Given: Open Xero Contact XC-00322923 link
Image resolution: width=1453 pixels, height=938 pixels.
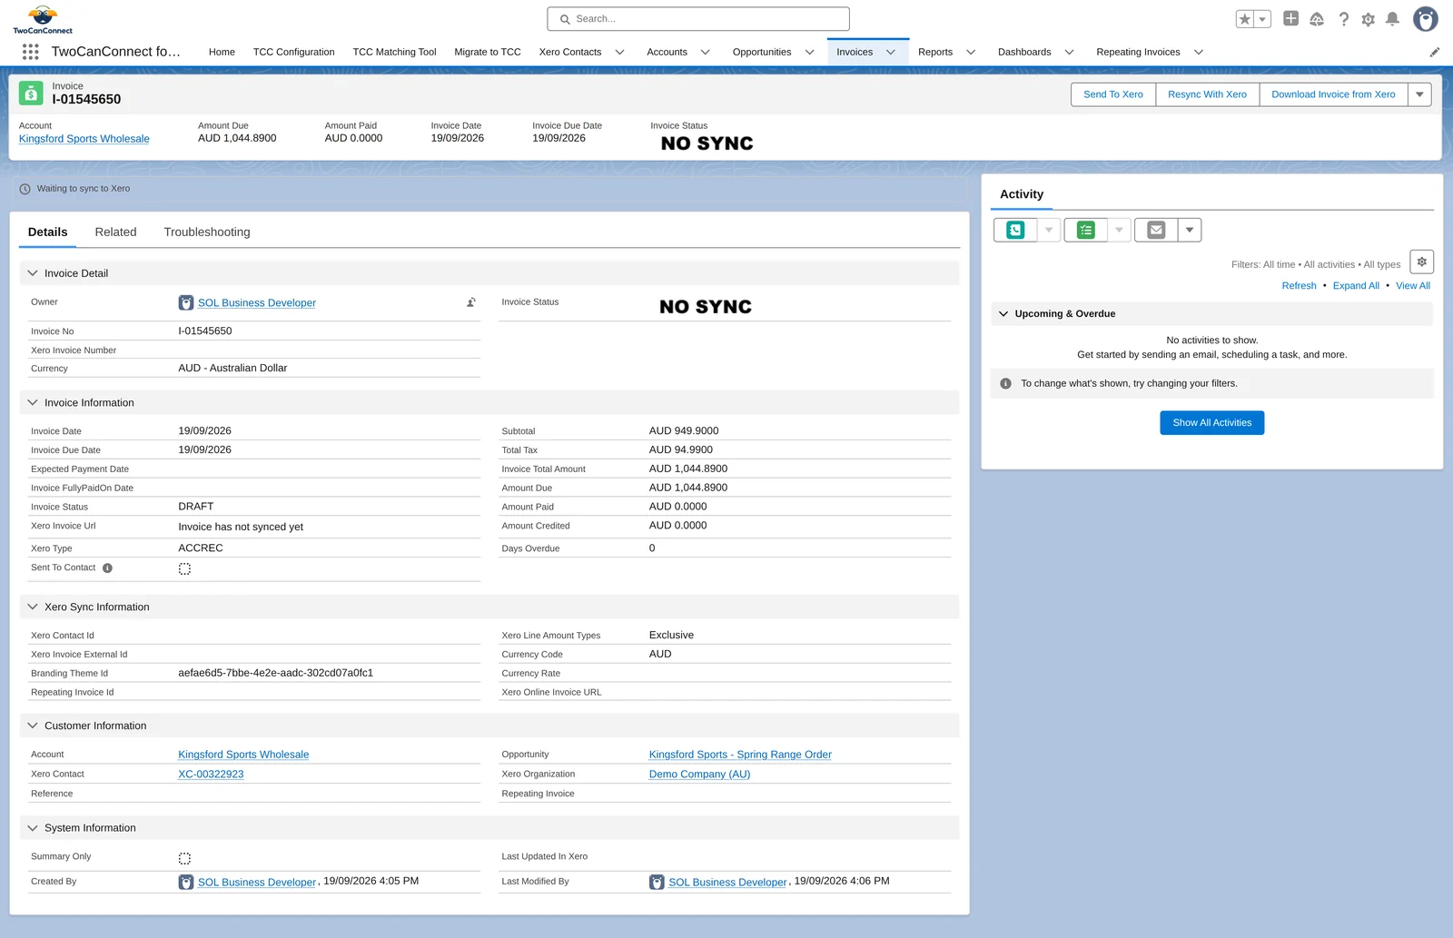Looking at the screenshot, I should [x=211, y=775].
